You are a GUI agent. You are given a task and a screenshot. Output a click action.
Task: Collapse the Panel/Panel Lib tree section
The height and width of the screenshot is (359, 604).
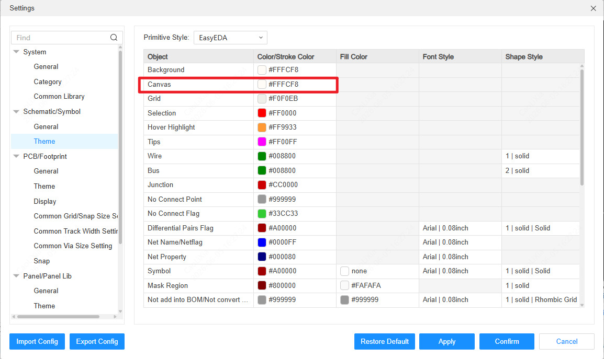click(x=16, y=276)
